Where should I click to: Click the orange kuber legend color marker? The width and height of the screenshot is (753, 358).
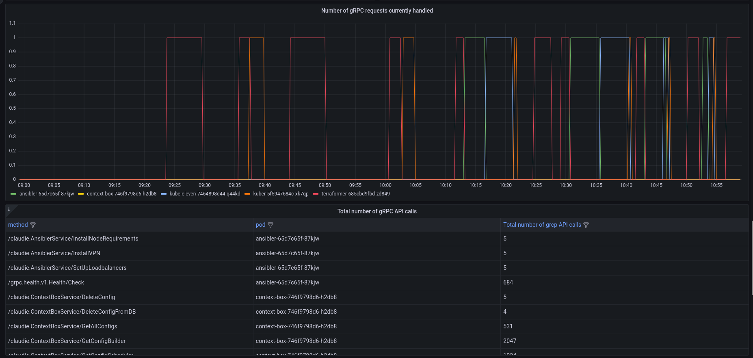point(247,194)
